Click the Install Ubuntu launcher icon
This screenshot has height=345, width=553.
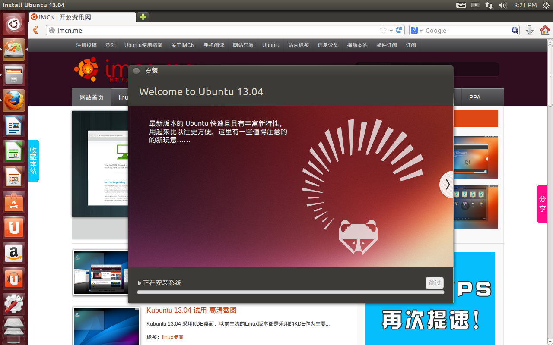tap(14, 50)
